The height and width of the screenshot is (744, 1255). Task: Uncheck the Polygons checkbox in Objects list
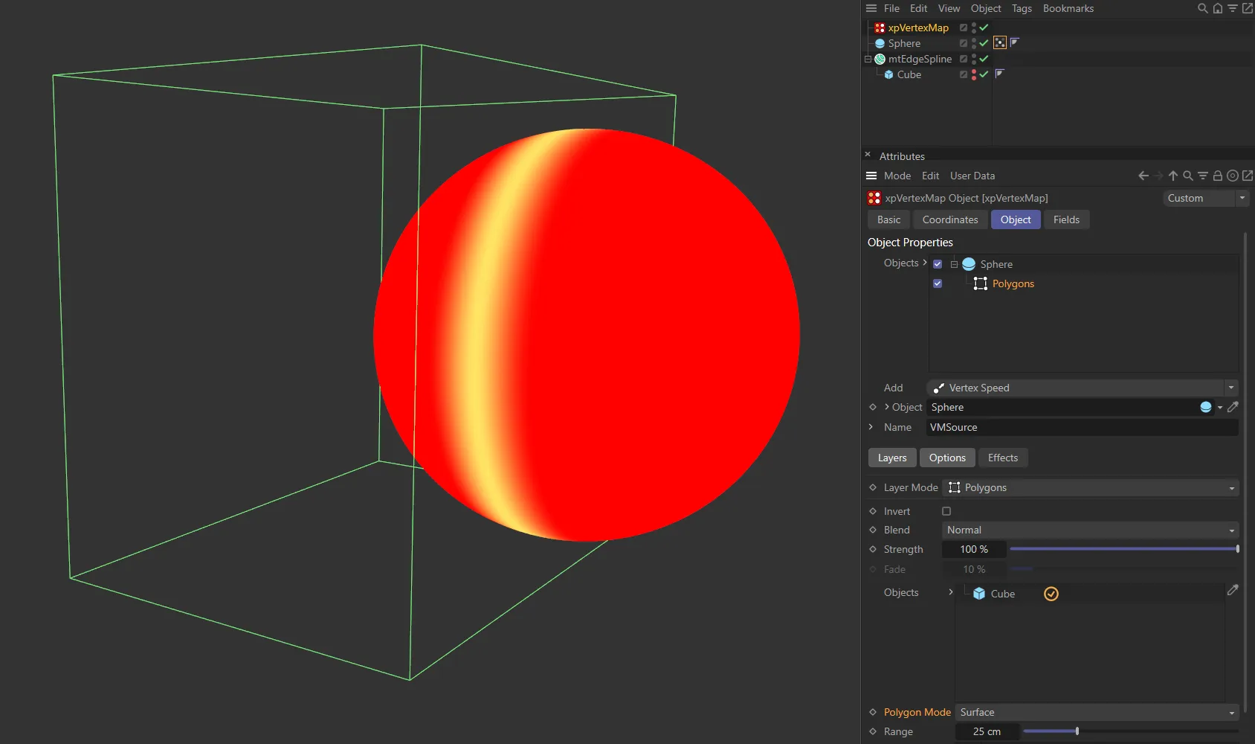pyautogui.click(x=937, y=283)
